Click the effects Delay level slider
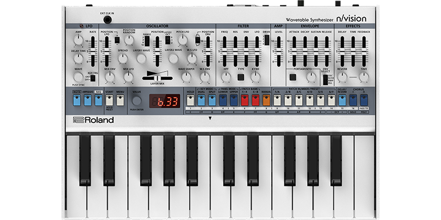The height and width of the screenshot is (220, 441). tap(342, 51)
